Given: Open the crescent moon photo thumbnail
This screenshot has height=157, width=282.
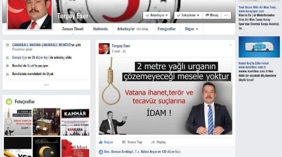Looking at the screenshot, I should 47,147.
